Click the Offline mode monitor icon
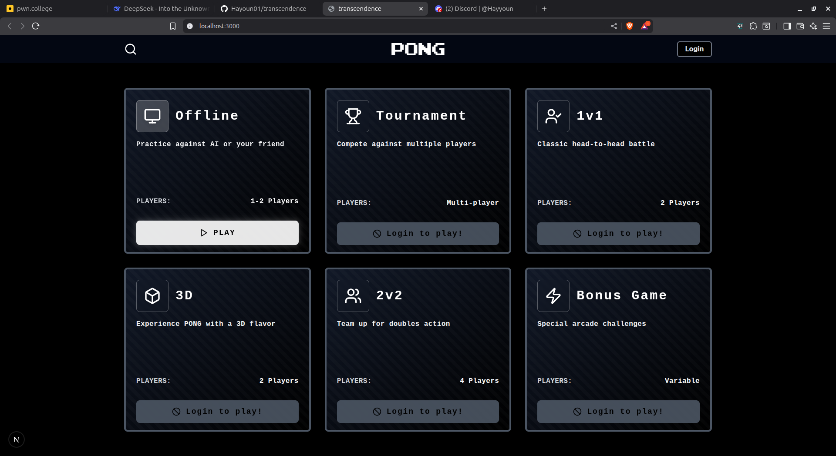 click(x=152, y=116)
